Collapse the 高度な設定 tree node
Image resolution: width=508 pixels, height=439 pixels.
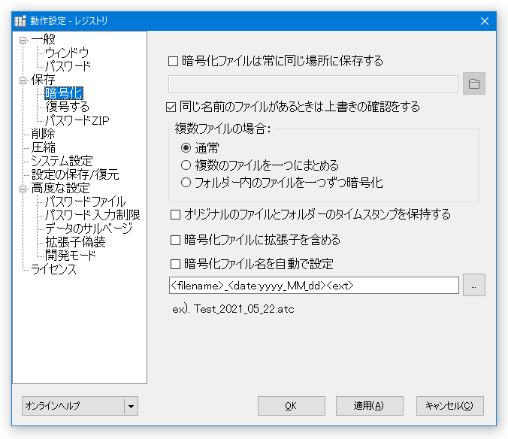coord(23,189)
